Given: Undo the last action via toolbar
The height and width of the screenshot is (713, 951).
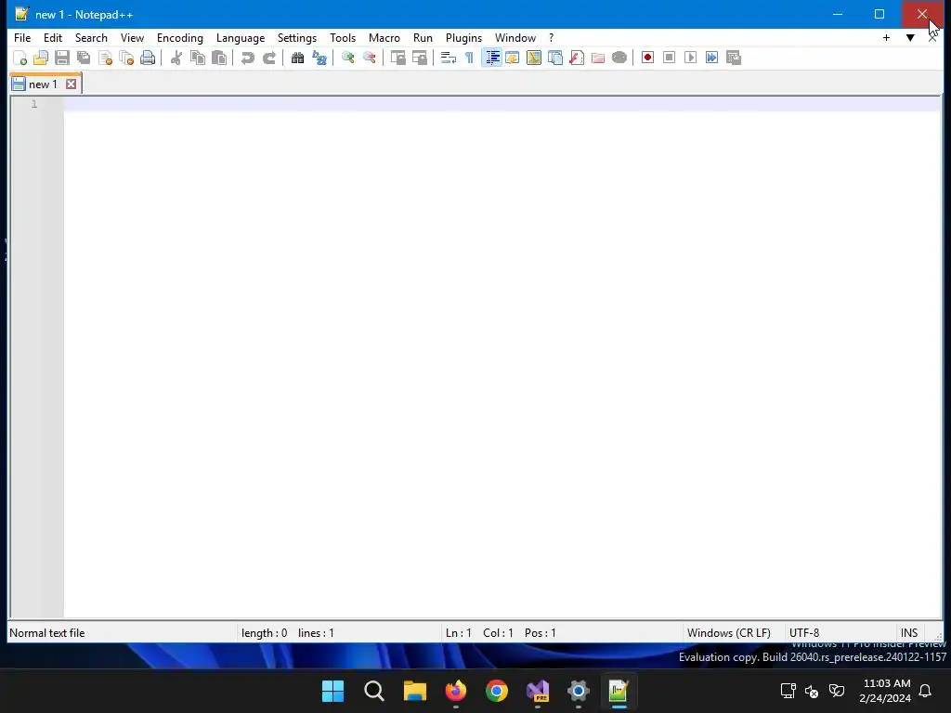Looking at the screenshot, I should coord(247,58).
